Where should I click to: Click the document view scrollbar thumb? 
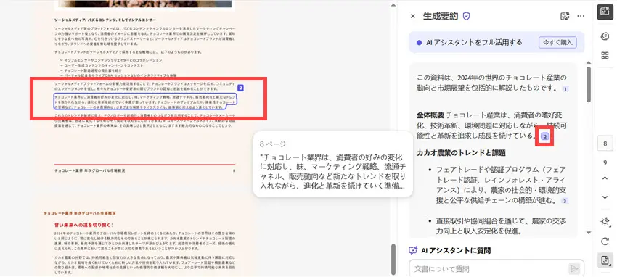393,259
